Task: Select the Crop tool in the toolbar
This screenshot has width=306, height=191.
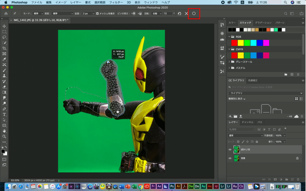Action: (5, 49)
